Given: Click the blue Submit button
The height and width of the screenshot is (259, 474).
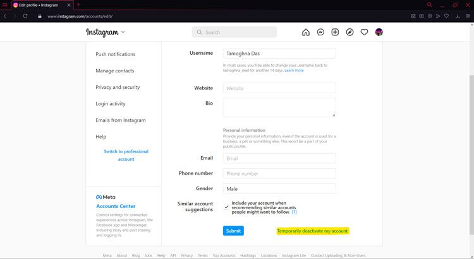Looking at the screenshot, I should click(233, 231).
